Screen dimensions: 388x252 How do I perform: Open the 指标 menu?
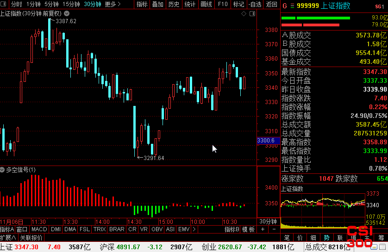click(x=142, y=4)
